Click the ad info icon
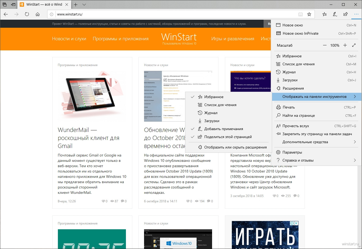The image size is (362, 249). coord(292,223)
